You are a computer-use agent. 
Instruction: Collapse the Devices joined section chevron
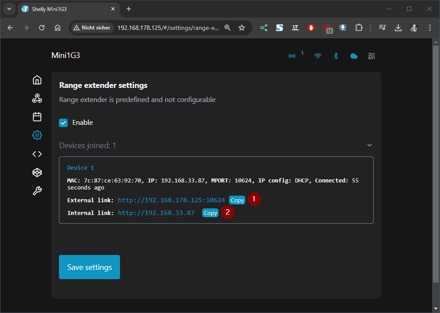click(x=370, y=145)
